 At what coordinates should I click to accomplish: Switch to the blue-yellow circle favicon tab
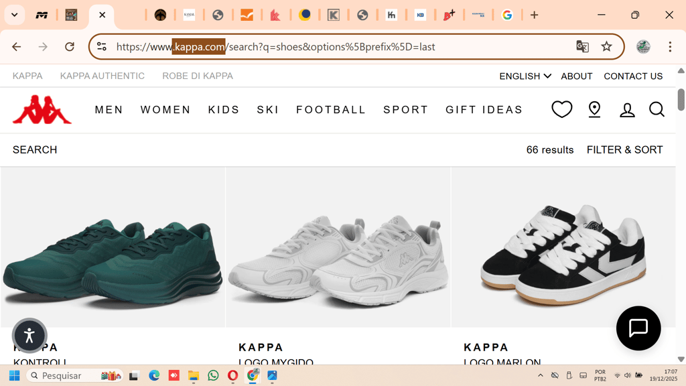coord(305,15)
